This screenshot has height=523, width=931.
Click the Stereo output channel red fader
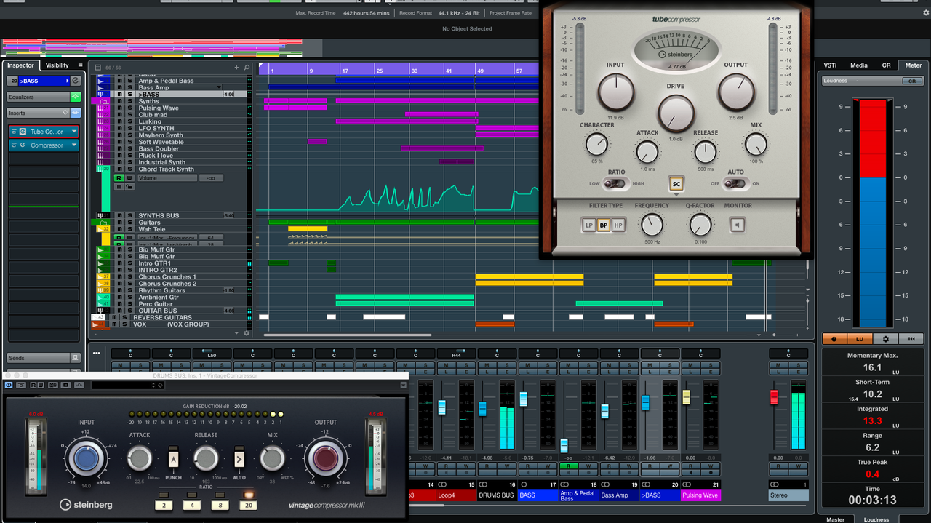[x=774, y=397]
